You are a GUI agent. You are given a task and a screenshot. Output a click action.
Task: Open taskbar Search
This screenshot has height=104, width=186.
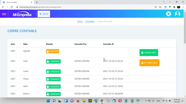(x=54, y=101)
